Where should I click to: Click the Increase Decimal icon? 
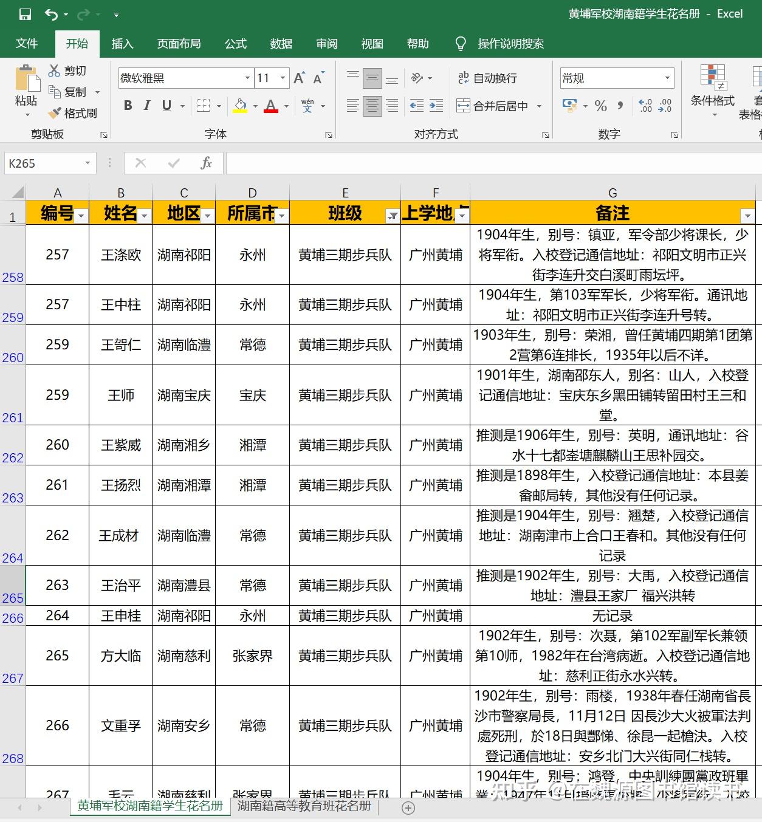(645, 106)
